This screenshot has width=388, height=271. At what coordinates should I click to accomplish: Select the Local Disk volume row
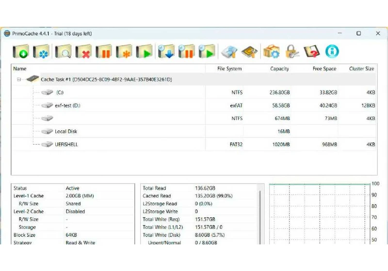[x=194, y=131]
